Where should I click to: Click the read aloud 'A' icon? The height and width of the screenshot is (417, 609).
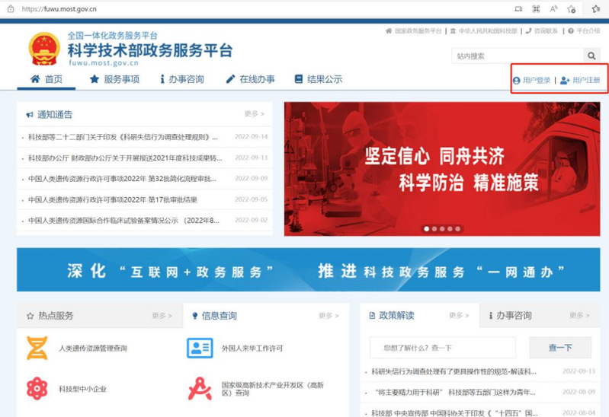click(553, 8)
